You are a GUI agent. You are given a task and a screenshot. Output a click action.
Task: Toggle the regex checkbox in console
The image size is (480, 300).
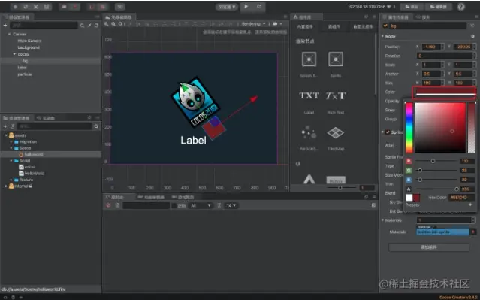point(174,205)
